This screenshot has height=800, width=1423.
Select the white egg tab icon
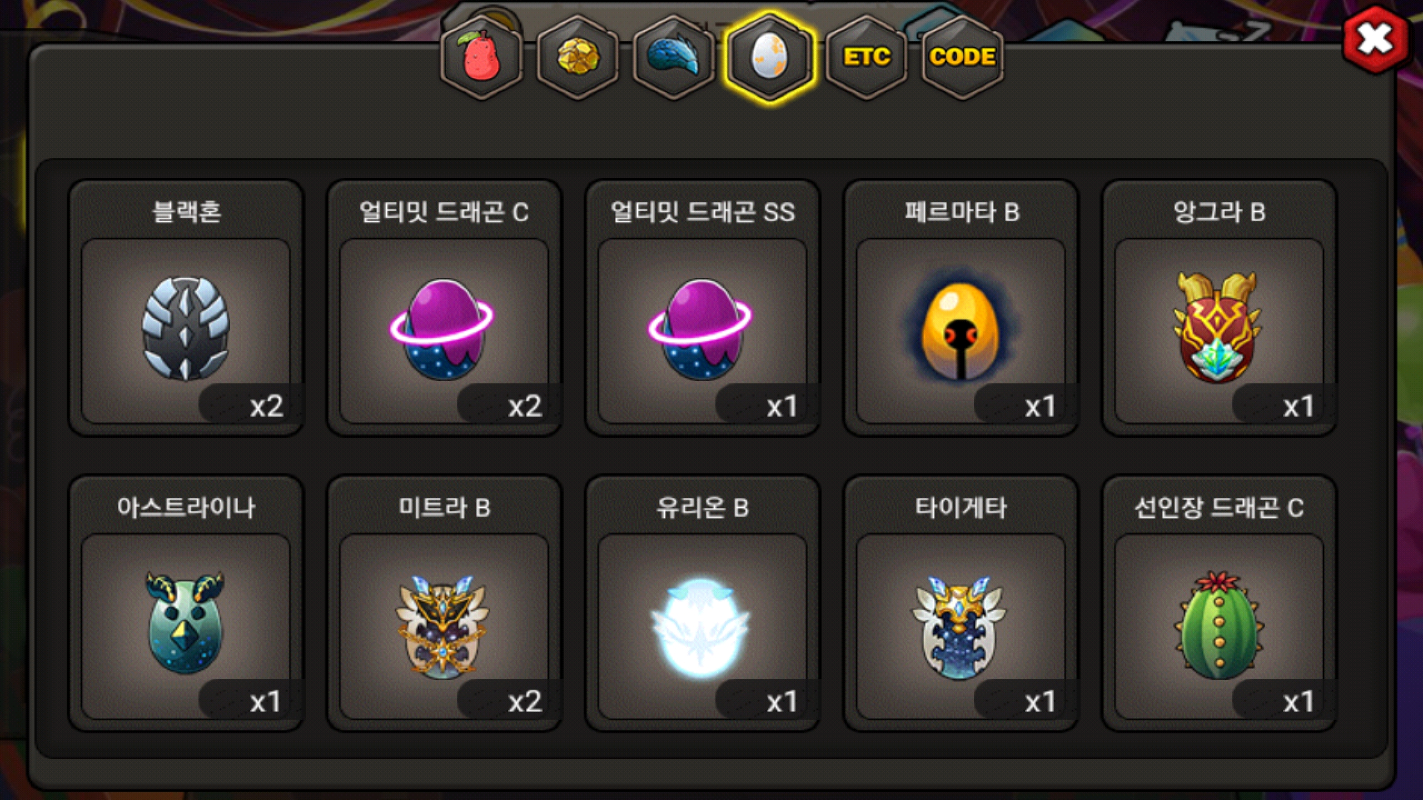point(769,57)
